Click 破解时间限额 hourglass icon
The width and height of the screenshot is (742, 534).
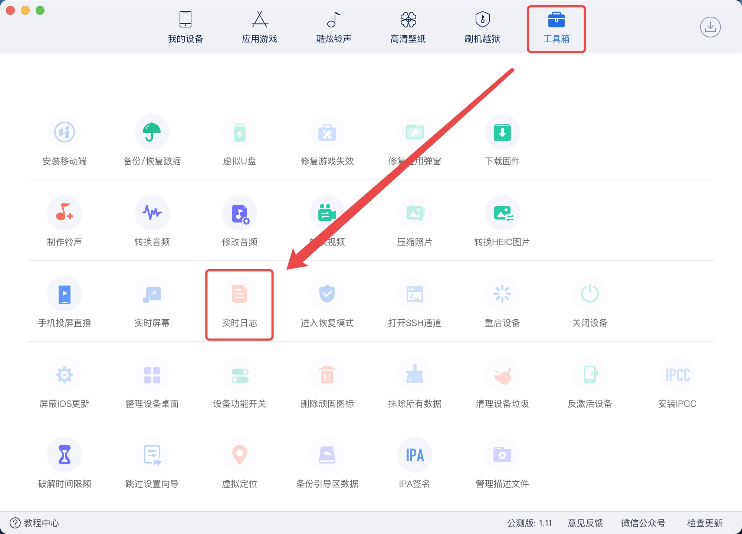64,455
